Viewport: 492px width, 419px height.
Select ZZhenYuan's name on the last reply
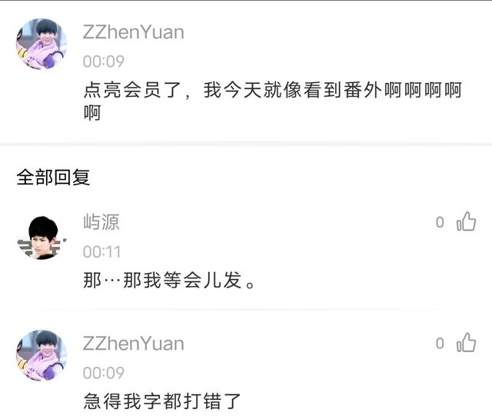(133, 344)
